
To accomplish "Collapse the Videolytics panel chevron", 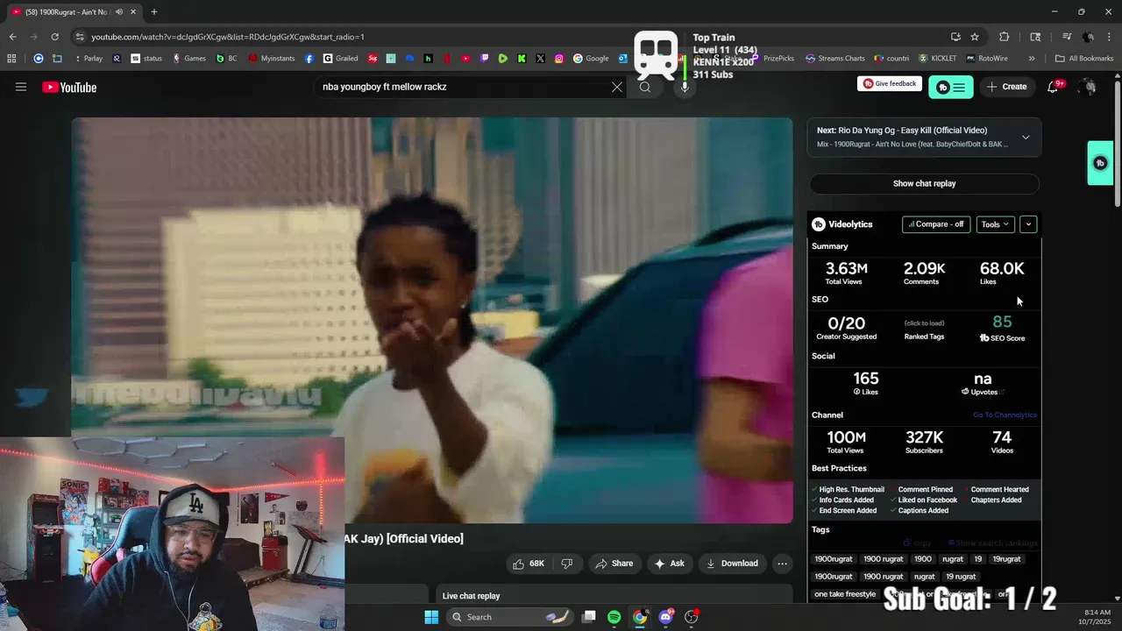I will pyautogui.click(x=1028, y=224).
